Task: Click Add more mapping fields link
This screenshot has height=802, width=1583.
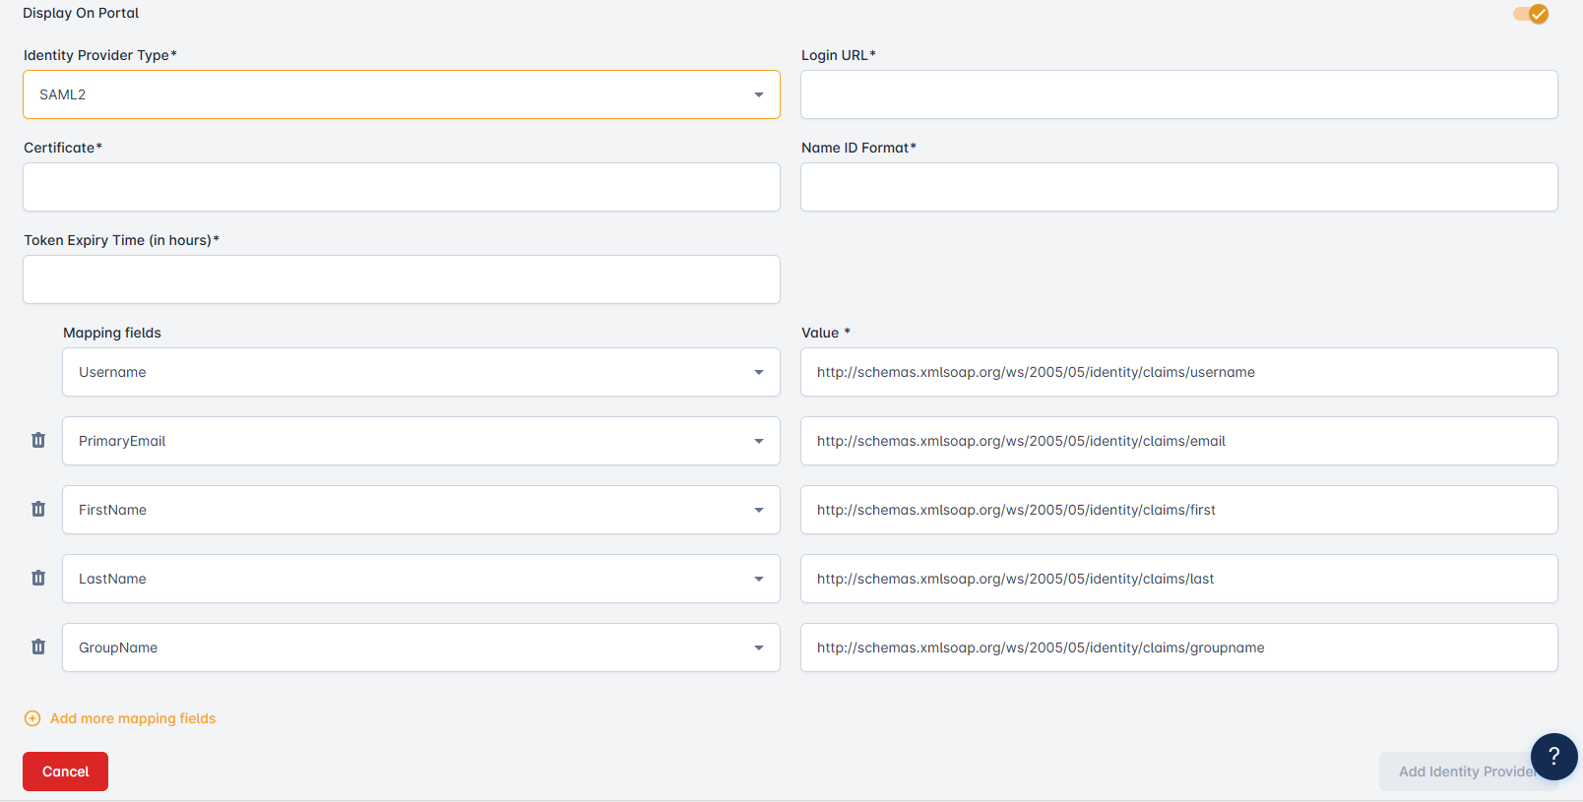Action: click(133, 718)
